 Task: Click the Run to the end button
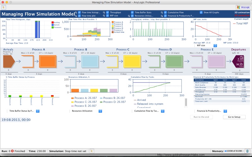201,117
